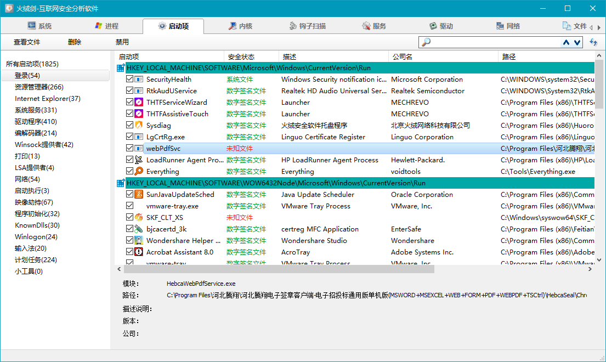This screenshot has width=606, height=362.
Task: Select KnownDlls(30) category
Action: coord(37,225)
